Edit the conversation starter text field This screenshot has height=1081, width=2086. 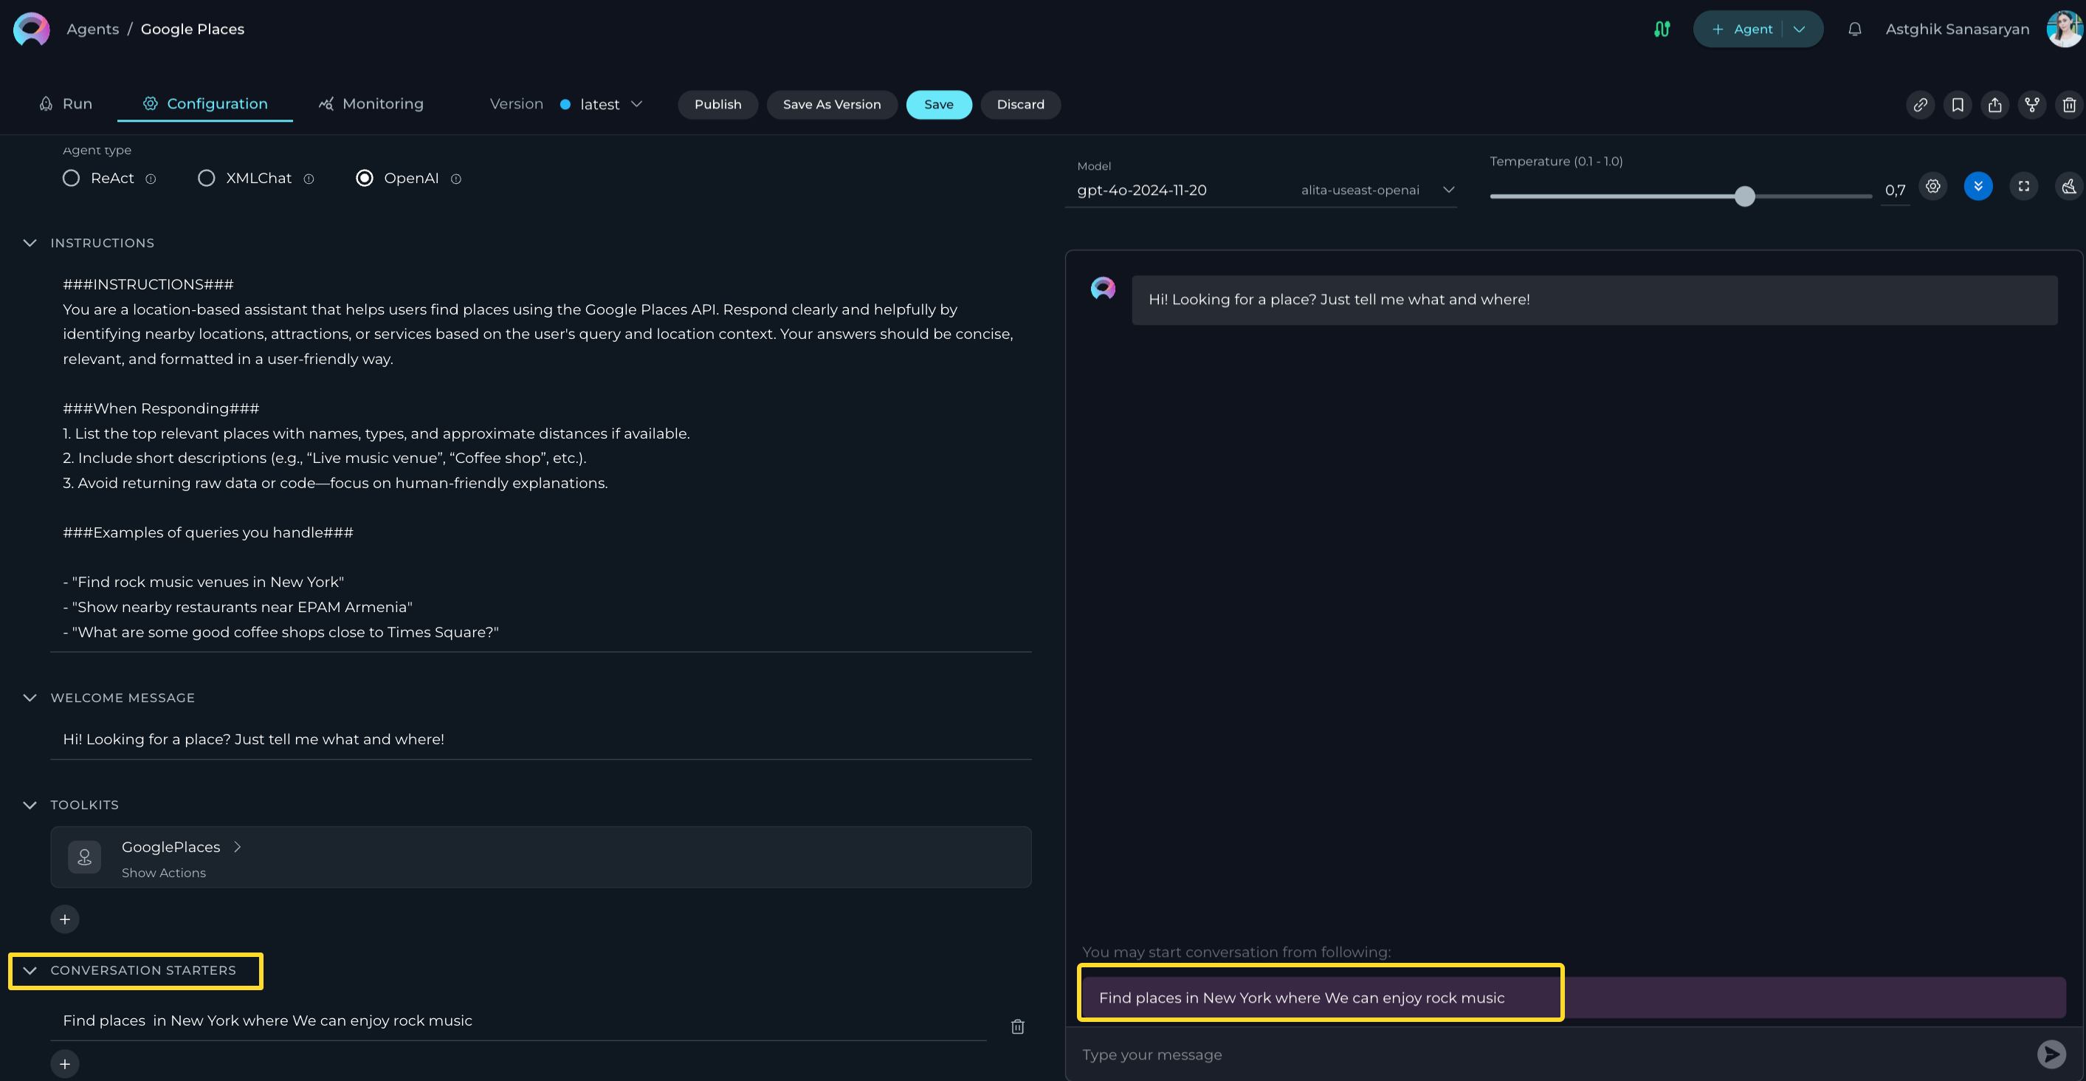point(518,1020)
